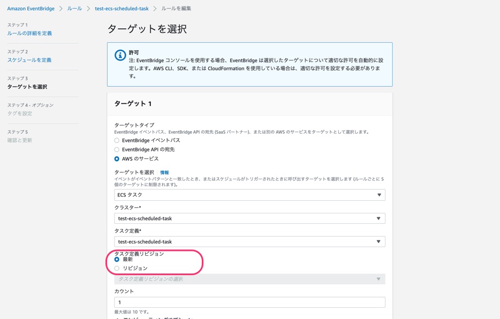Viewport: 500px width, 319px height.
Task: Click the info icon in the 許可 alert box
Action: point(120,55)
